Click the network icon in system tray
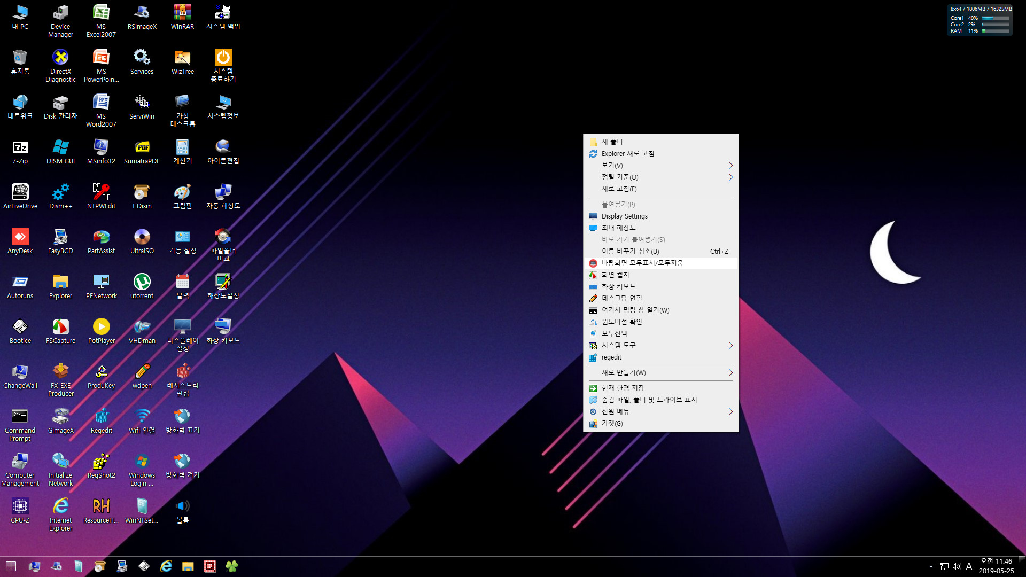The image size is (1026, 577). coord(944,566)
